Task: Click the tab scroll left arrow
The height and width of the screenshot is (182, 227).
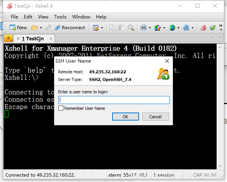Action: pos(212,37)
